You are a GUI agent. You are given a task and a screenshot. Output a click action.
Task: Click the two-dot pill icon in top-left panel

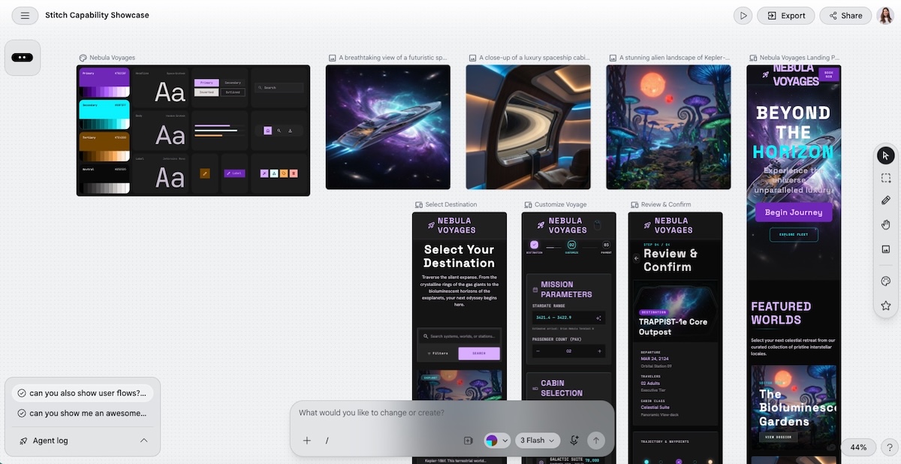(23, 58)
